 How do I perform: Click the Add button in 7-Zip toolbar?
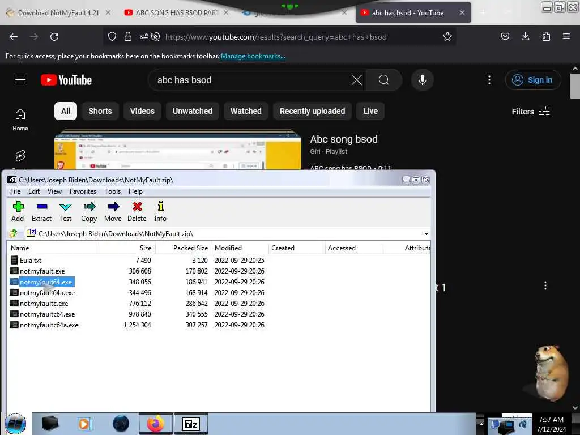(18, 211)
